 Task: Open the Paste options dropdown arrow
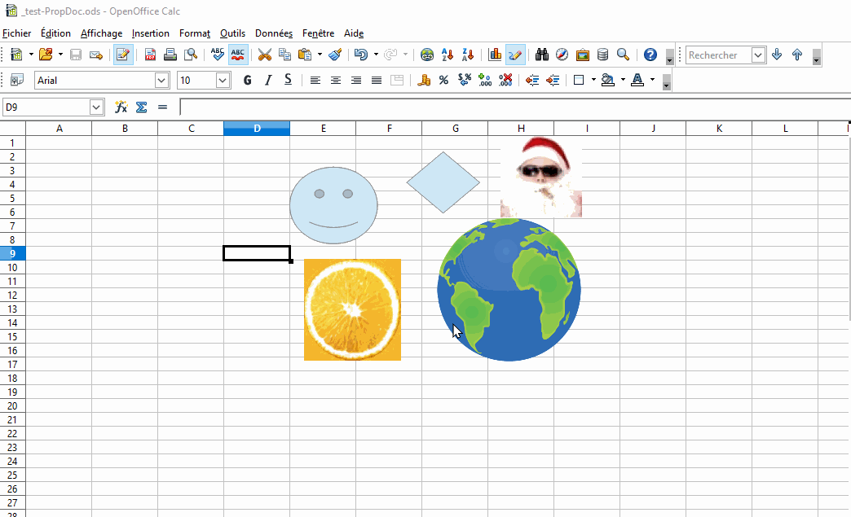pos(320,55)
